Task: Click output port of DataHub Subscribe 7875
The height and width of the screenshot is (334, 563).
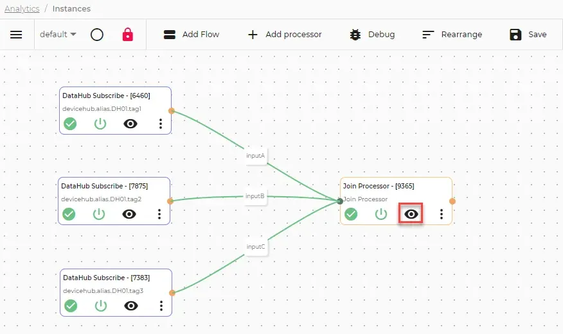Action: pos(170,201)
